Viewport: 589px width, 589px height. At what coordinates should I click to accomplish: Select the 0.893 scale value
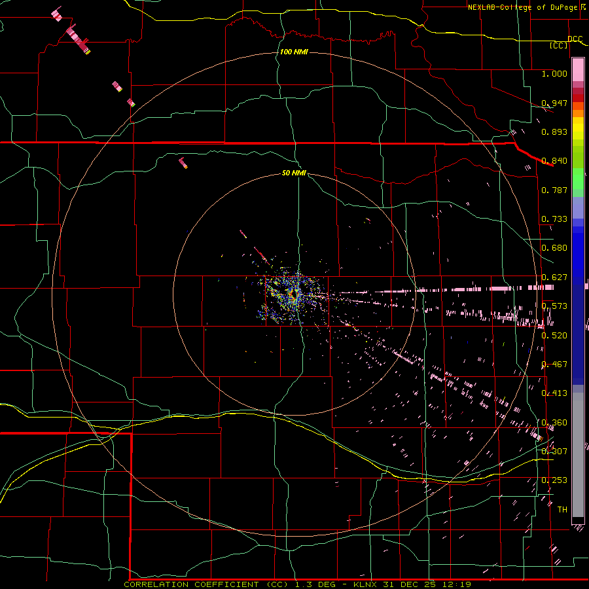pos(554,132)
